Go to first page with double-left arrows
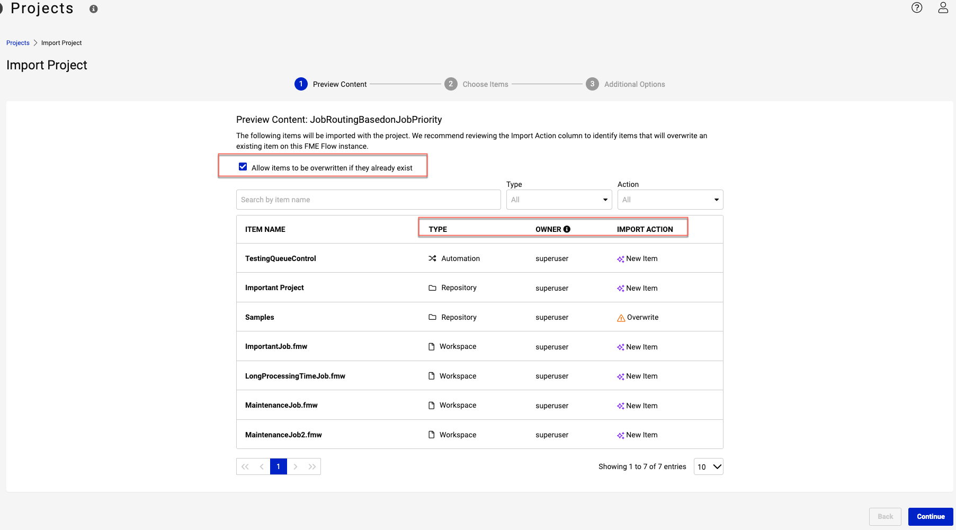Image resolution: width=956 pixels, height=530 pixels. click(x=245, y=466)
